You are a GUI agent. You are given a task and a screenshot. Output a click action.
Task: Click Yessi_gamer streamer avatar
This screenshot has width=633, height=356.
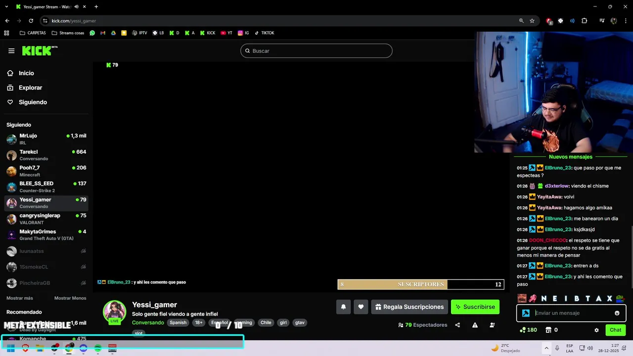click(x=114, y=311)
